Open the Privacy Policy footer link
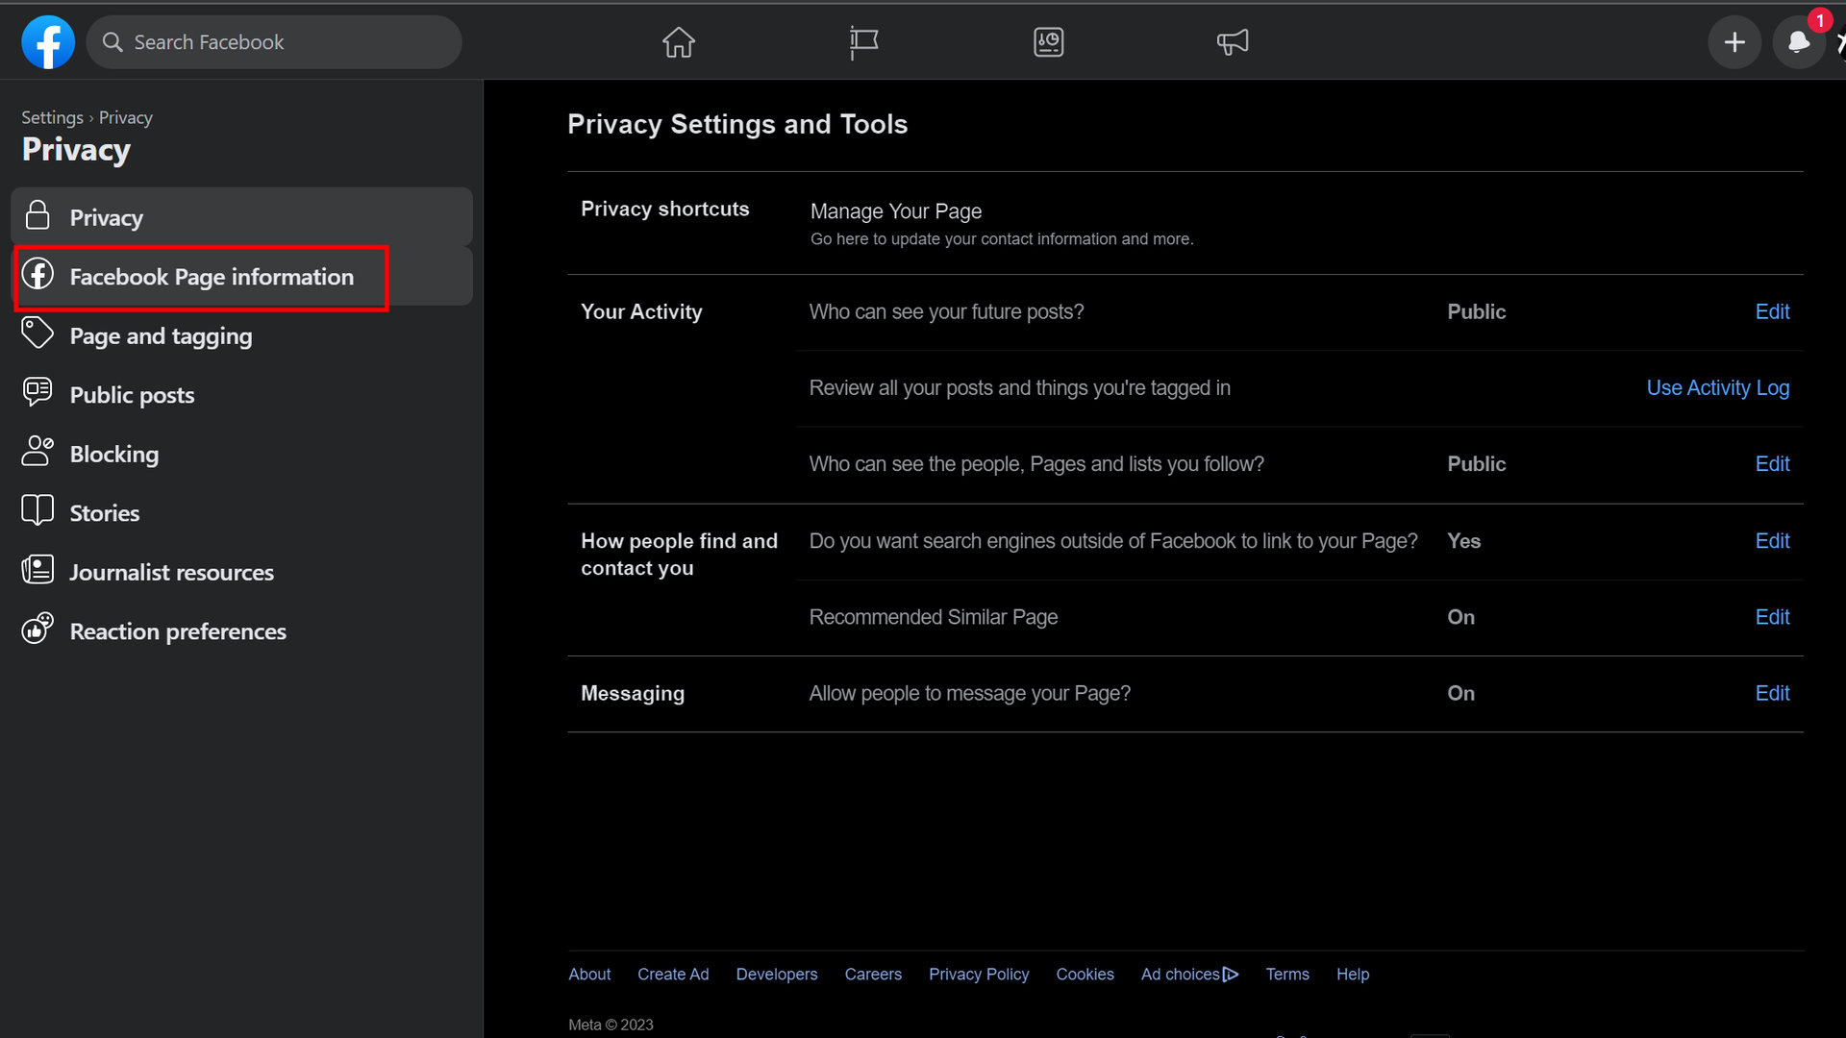This screenshot has height=1038, width=1846. pyautogui.click(x=978, y=975)
